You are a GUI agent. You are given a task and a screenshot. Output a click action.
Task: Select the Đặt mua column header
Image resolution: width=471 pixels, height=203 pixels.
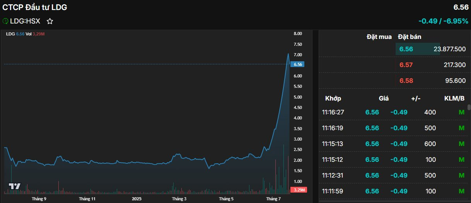tap(379, 37)
